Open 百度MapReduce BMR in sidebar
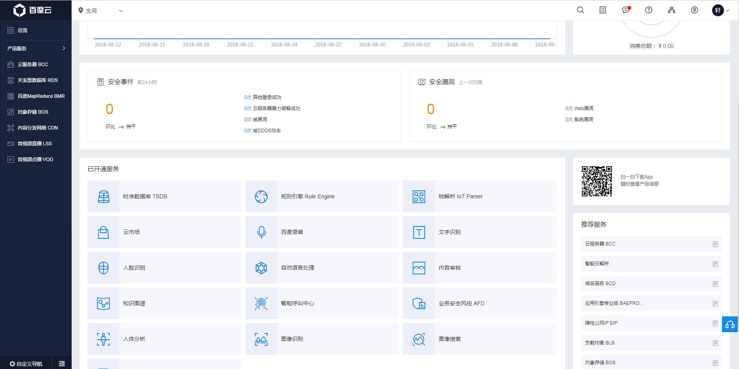The image size is (739, 369). pos(36,96)
